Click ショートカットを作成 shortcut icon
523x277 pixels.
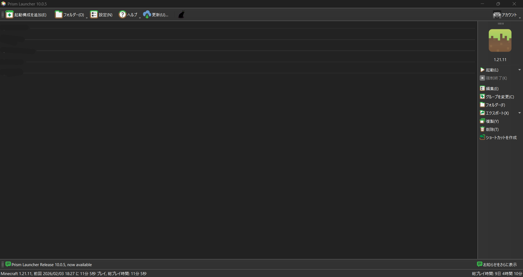tap(482, 137)
